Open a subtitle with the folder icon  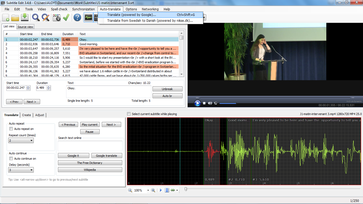point(15,18)
